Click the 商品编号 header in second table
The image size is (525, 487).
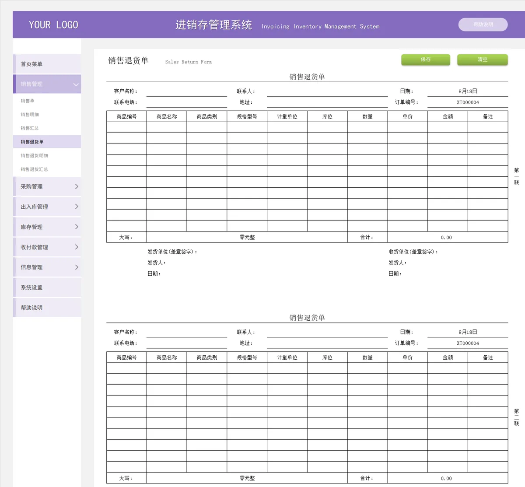126,357
